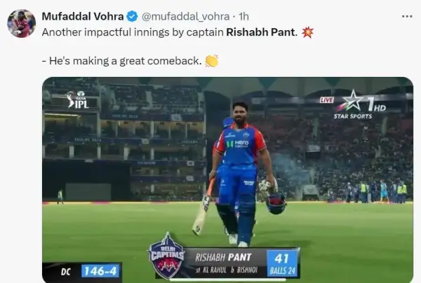Click the white bar under the scoreboard

point(228,279)
